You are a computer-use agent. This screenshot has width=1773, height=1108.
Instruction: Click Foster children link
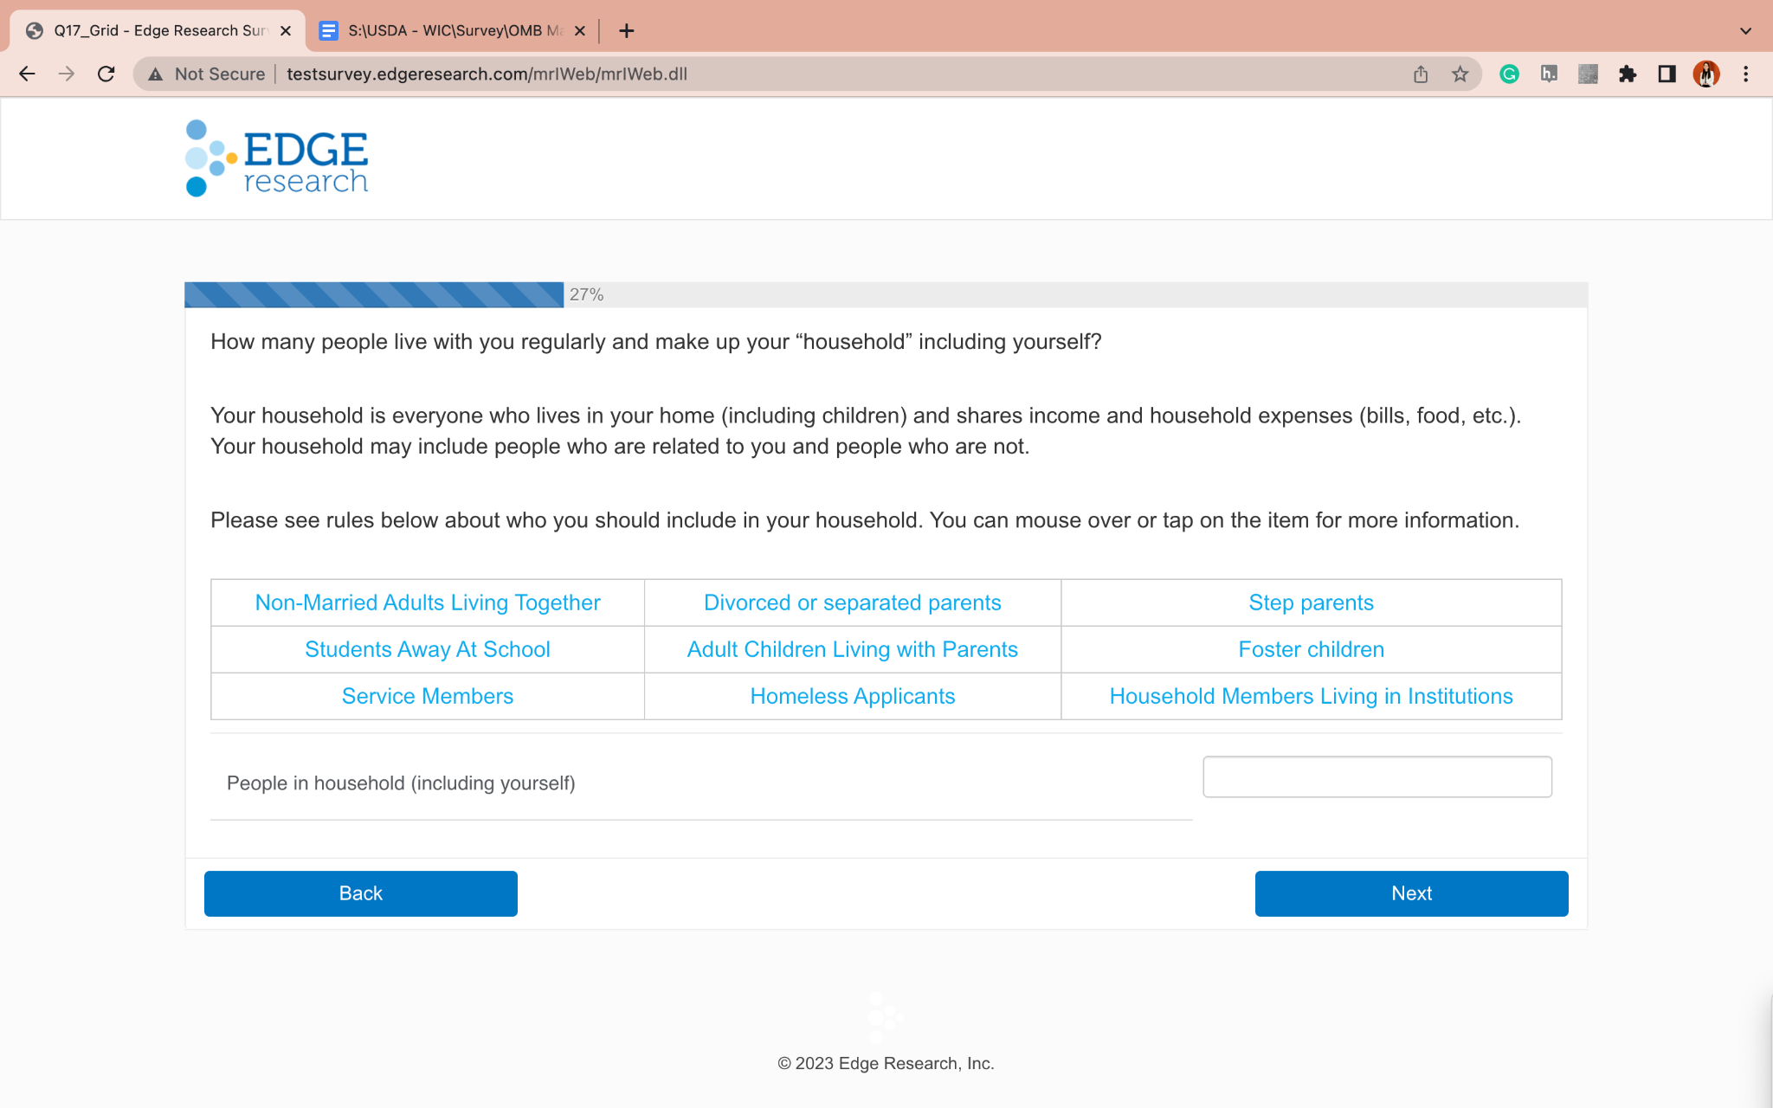(x=1311, y=649)
